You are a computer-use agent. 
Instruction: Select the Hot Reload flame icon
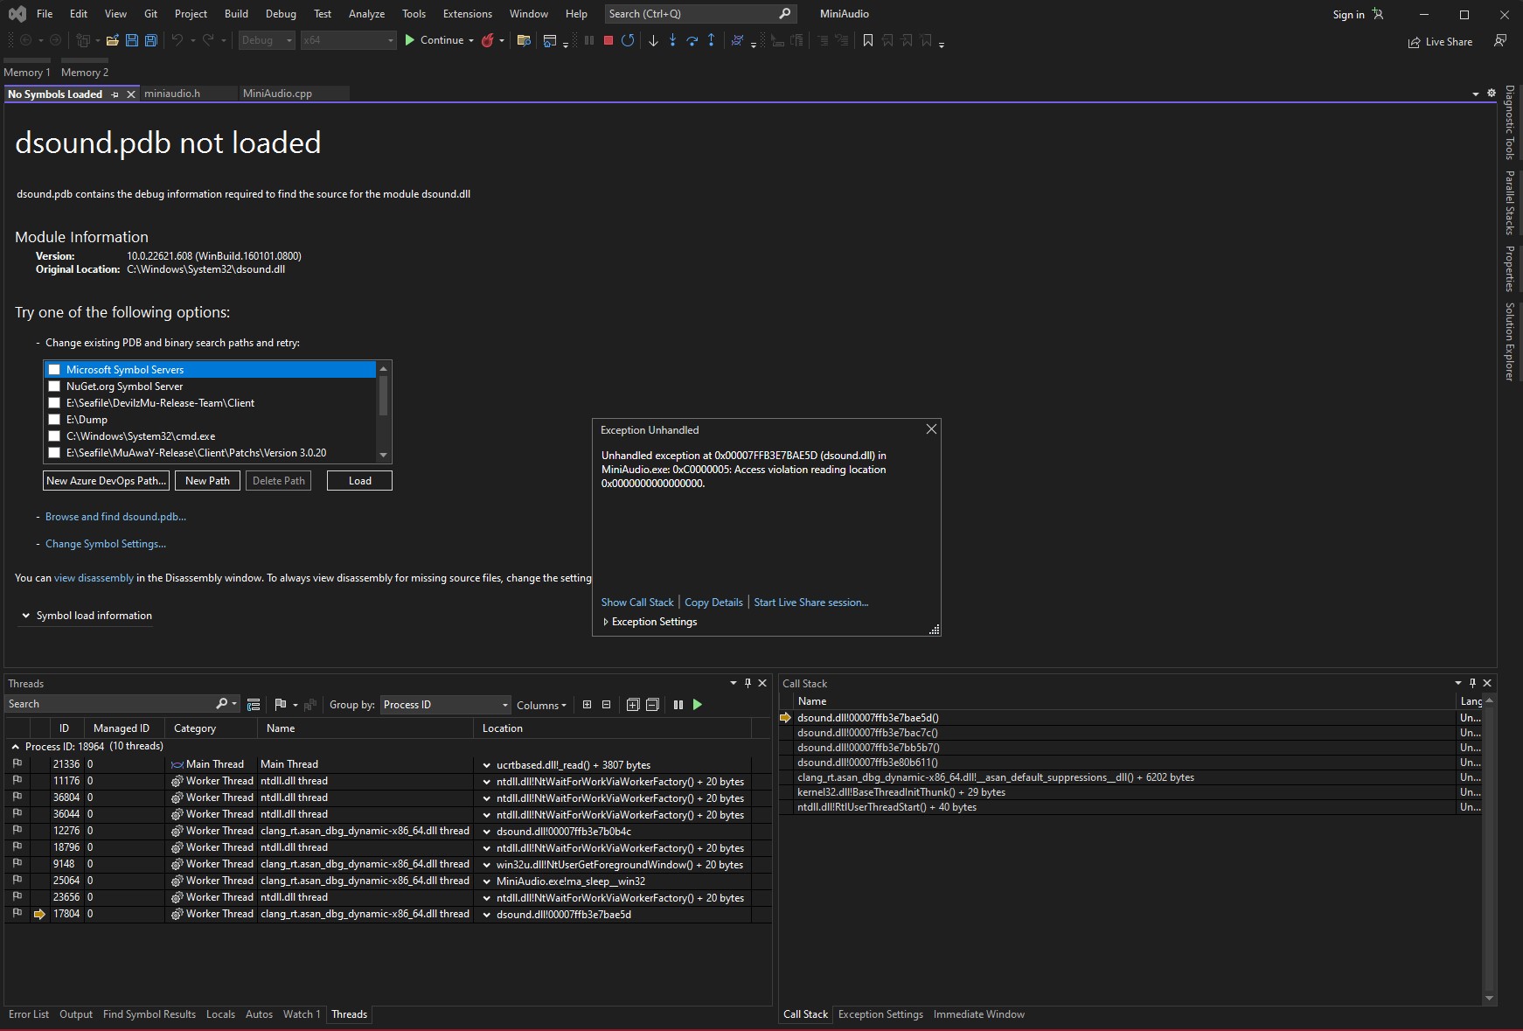point(488,40)
